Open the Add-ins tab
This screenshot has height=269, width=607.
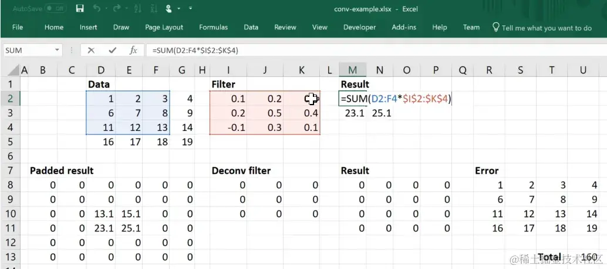pyautogui.click(x=403, y=27)
